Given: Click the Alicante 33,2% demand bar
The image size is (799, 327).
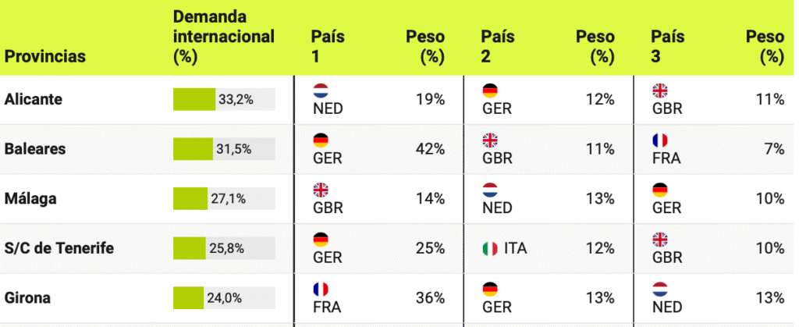Looking at the screenshot, I should (224, 99).
